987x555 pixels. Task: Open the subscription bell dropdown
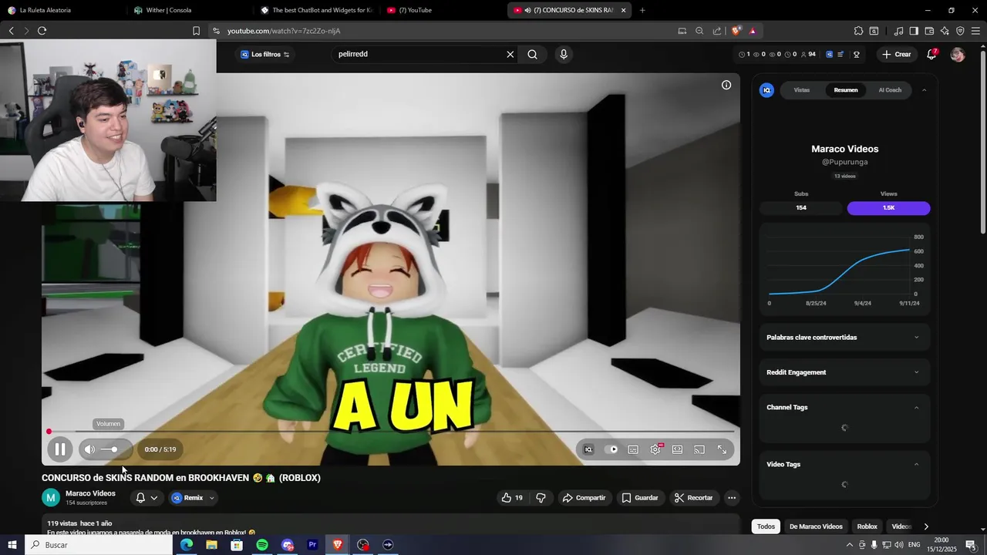pos(147,498)
